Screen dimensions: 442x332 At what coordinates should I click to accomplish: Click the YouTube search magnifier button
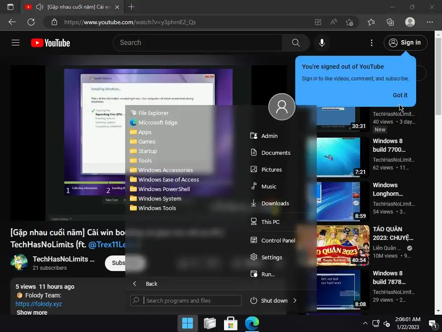coord(296,43)
